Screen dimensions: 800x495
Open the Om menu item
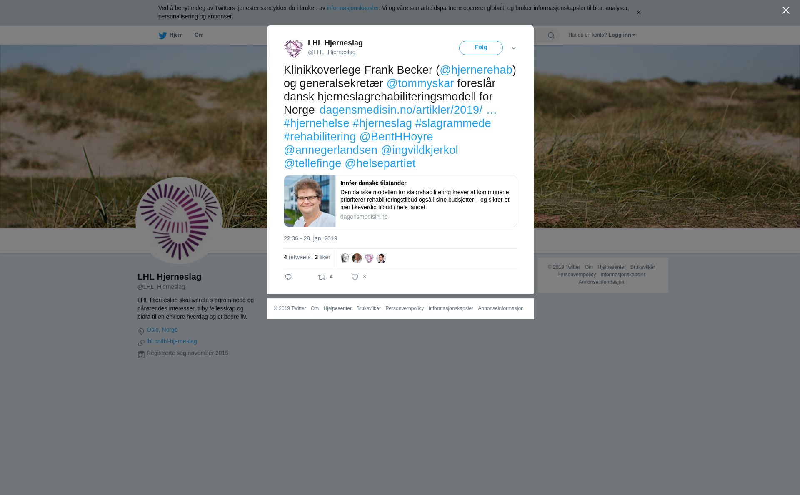[199, 35]
